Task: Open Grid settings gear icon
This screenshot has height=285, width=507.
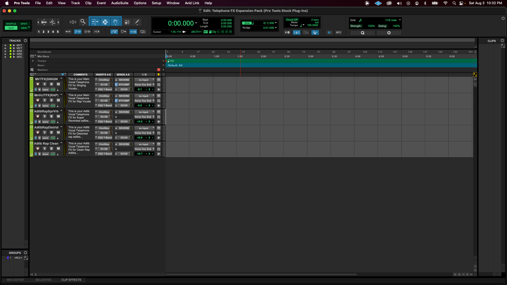Action: click(389, 33)
